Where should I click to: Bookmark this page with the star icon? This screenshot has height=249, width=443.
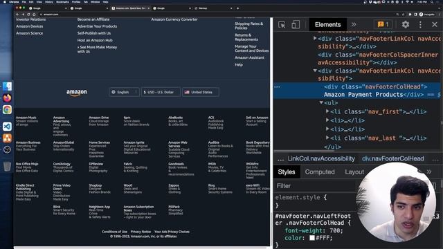click(x=403, y=14)
